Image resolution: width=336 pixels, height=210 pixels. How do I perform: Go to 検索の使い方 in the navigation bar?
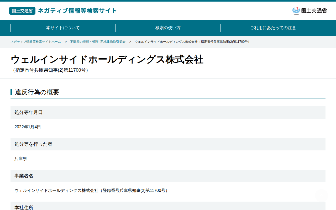(x=168, y=28)
